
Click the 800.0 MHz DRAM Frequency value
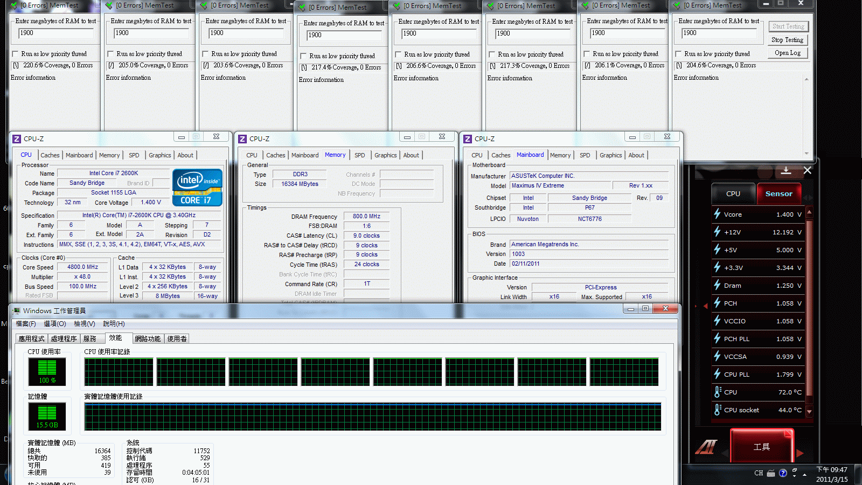[x=366, y=217]
